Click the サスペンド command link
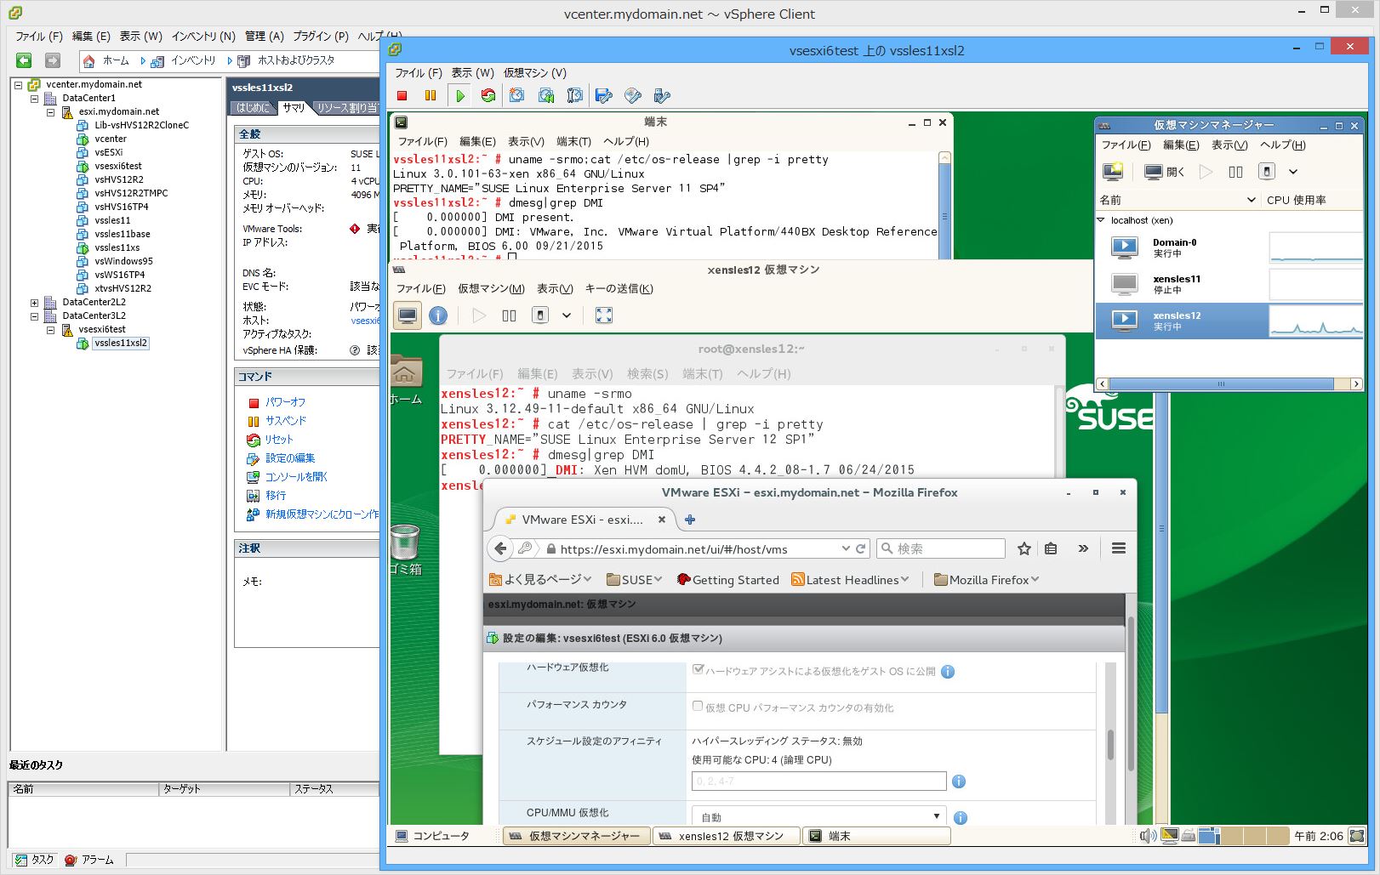Viewport: 1380px width, 875px height. coord(285,421)
